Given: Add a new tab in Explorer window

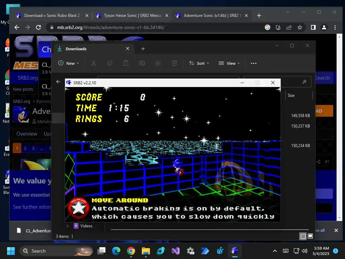Looking at the screenshot, I should pos(143,49).
